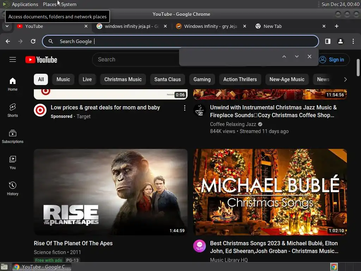Select the Action Thrillers filter chip
Viewport: 361px width, 271px height.
pyautogui.click(x=240, y=79)
